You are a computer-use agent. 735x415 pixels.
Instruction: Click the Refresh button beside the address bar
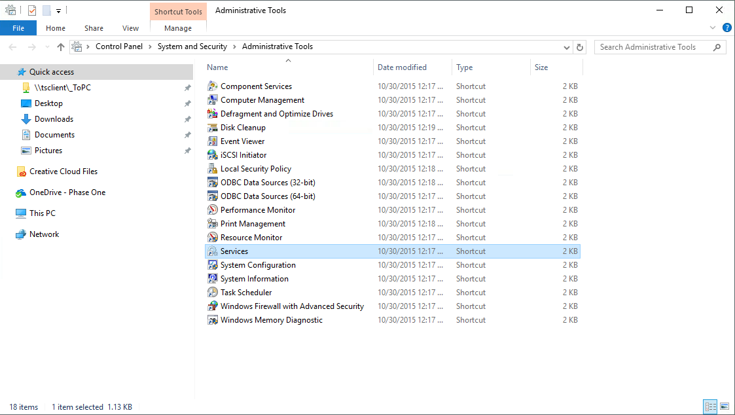tap(580, 47)
